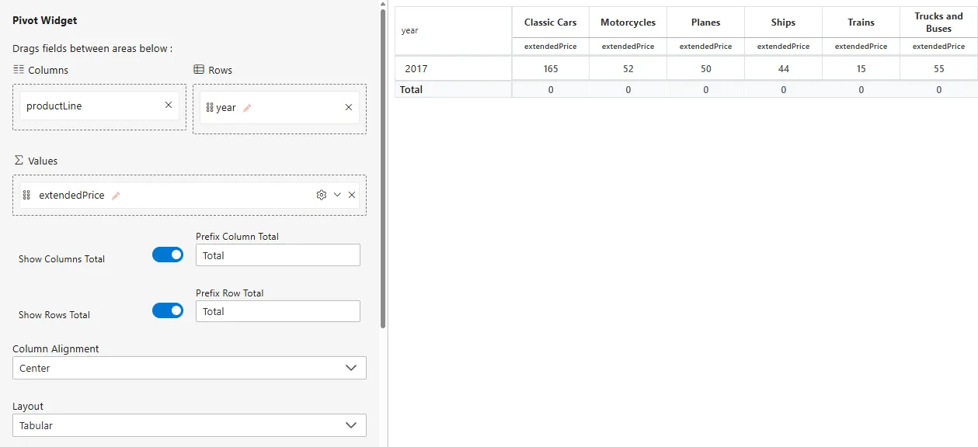
Task: Remove productLine field from Columns
Action: 169,106
